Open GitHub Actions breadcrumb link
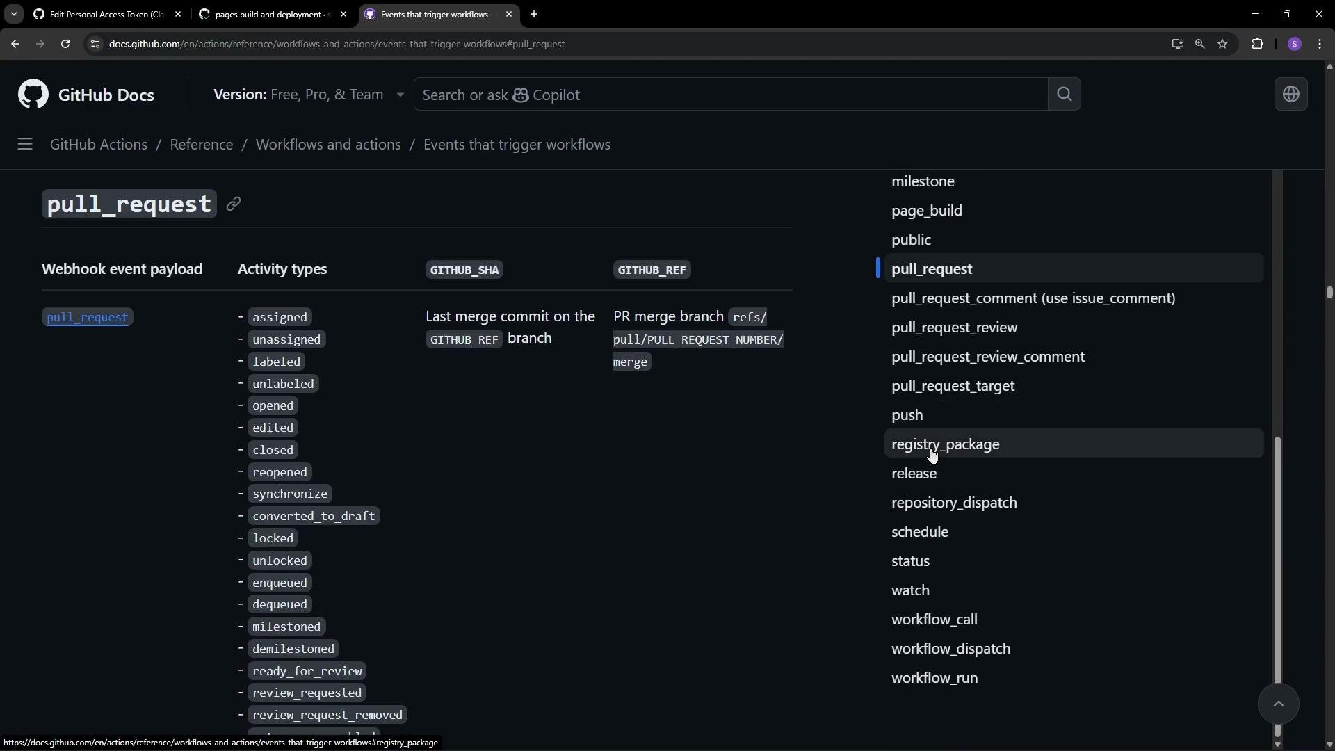This screenshot has width=1335, height=751. coord(99,145)
